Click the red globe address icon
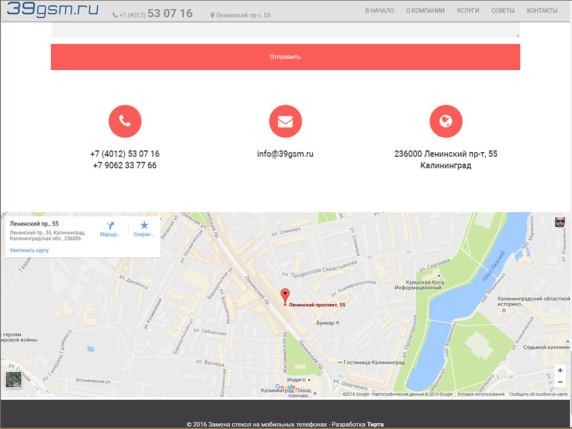This screenshot has height=429, width=572. click(446, 121)
